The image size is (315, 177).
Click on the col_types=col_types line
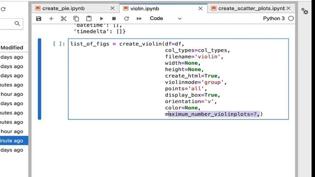click(197, 50)
